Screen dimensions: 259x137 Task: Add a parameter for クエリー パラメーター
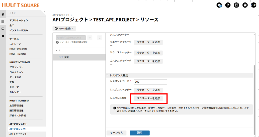148,42
